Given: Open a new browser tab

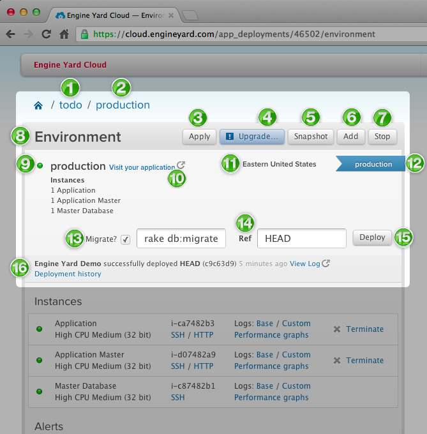Looking at the screenshot, I should (190, 15).
